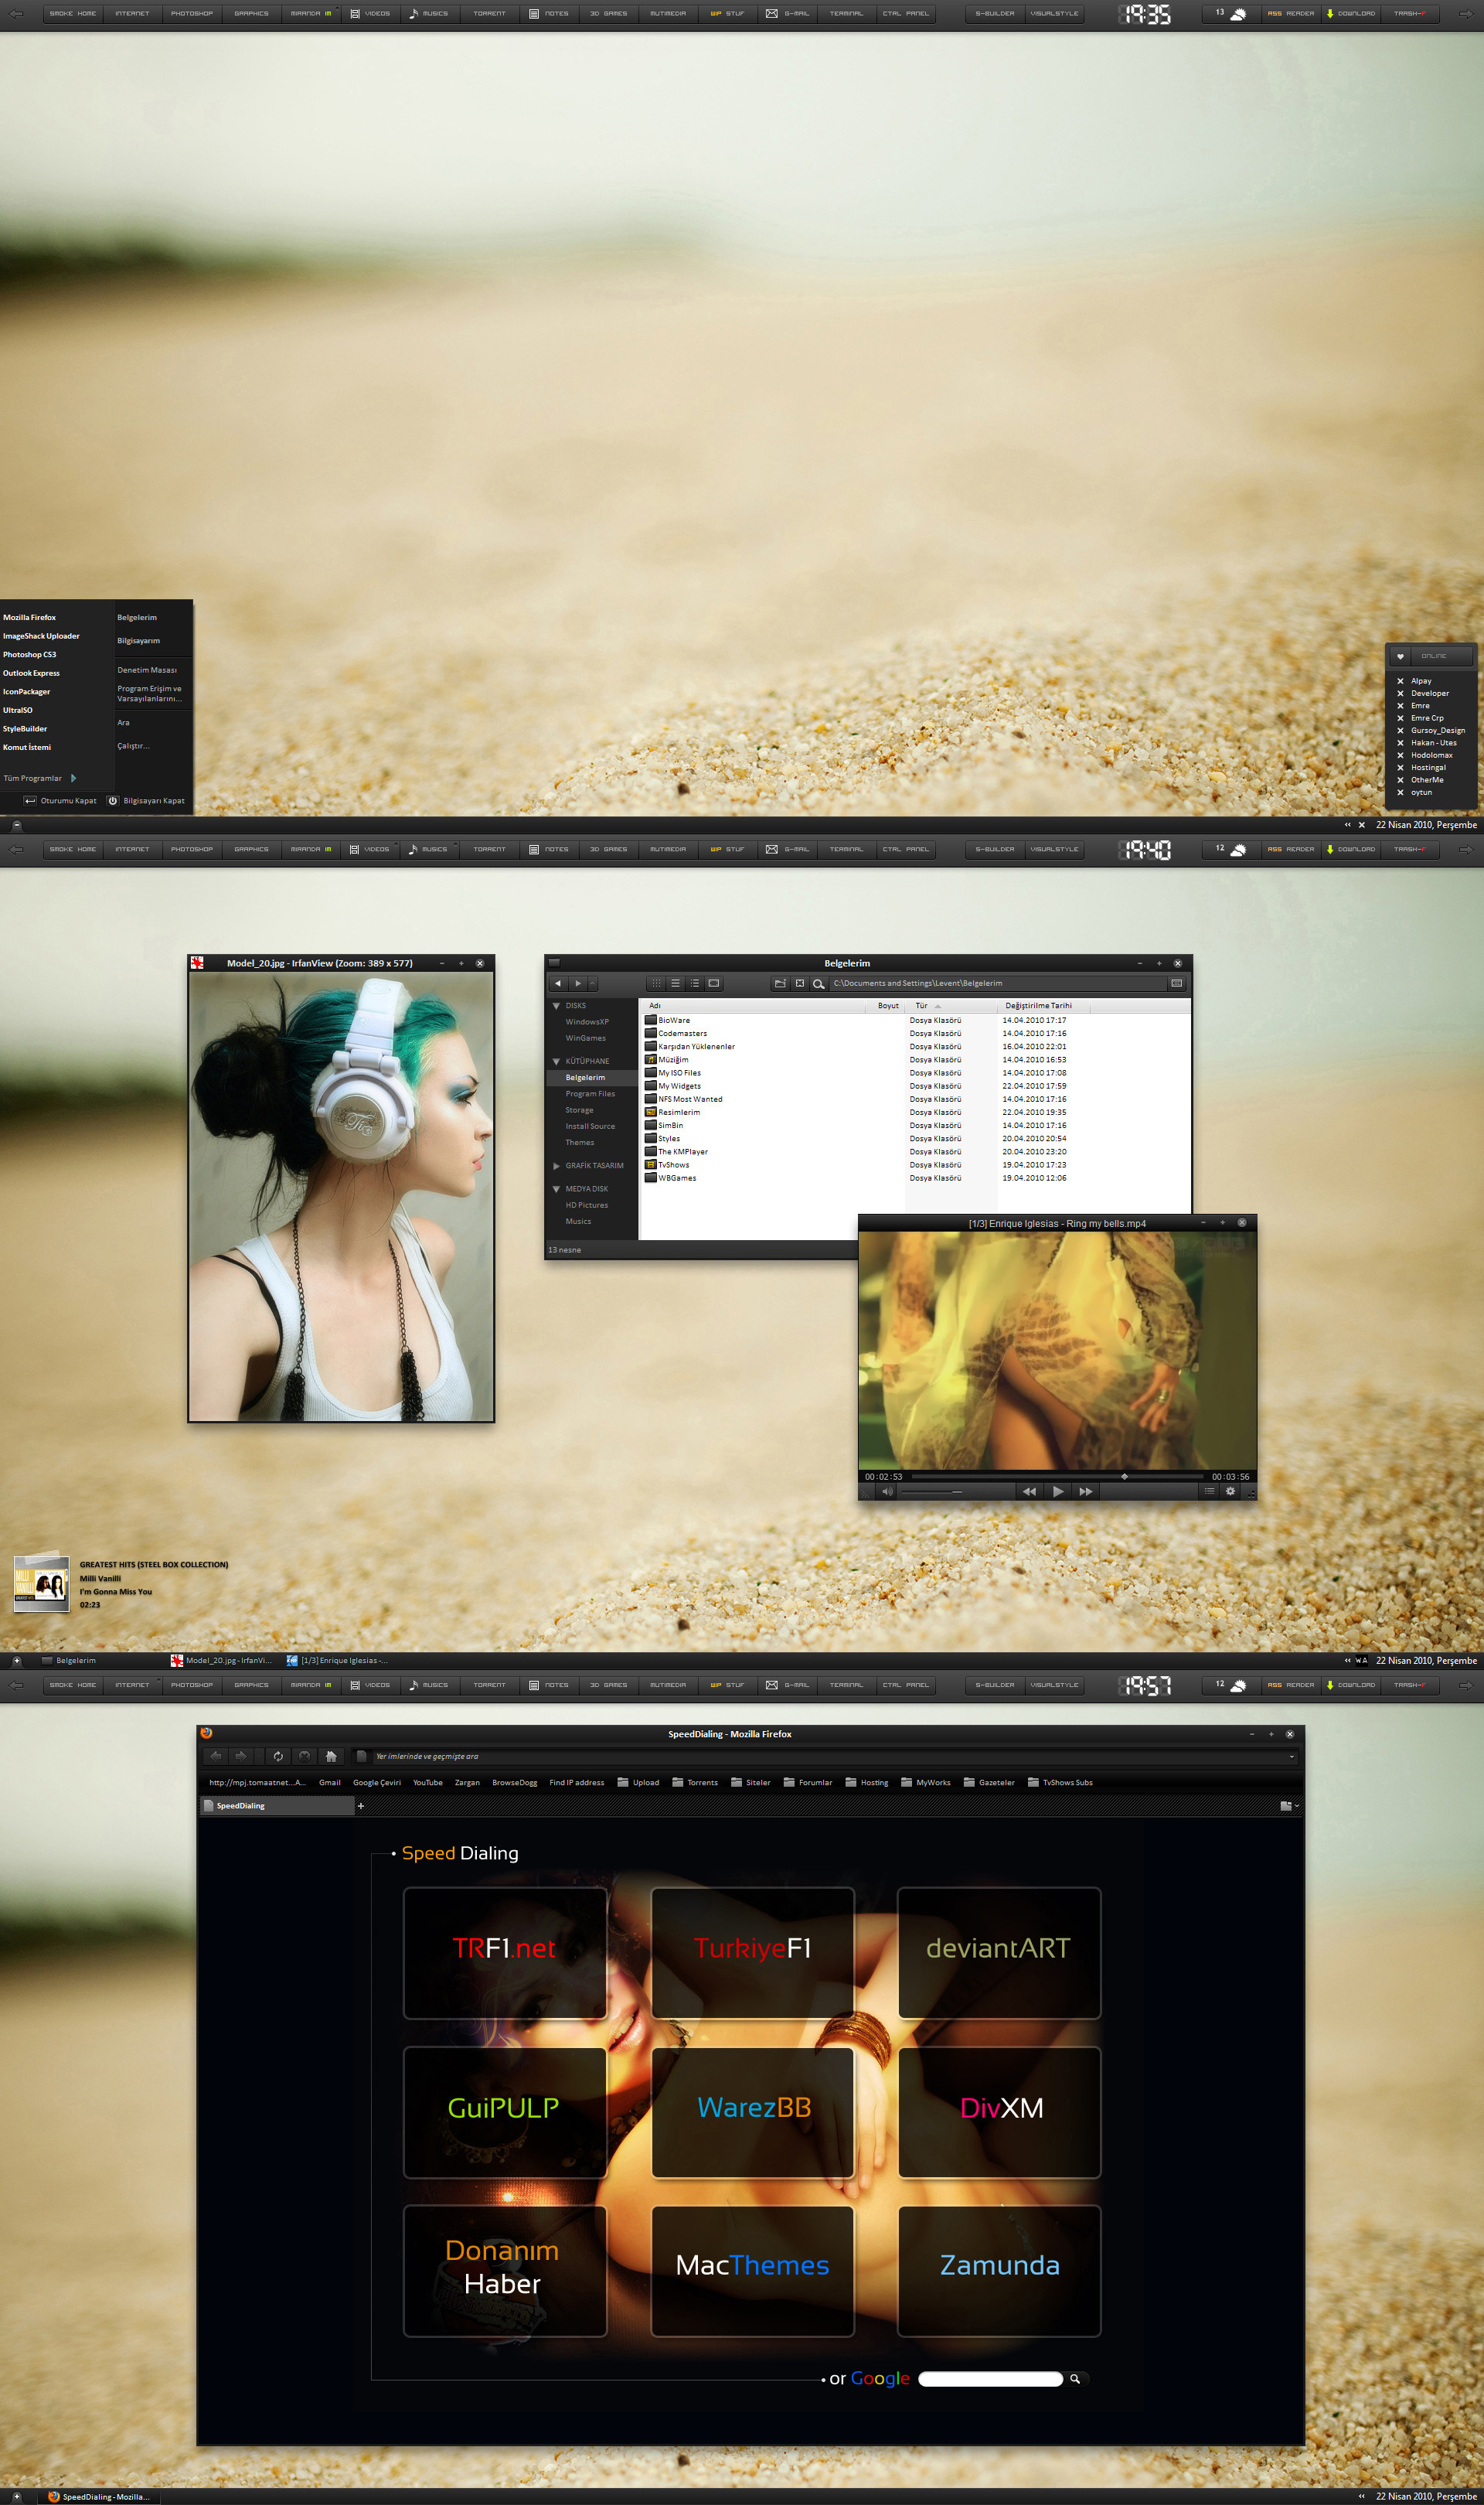Open a new Firefox tab with plus
Screen dimensions: 1484x2505
tap(361, 1806)
